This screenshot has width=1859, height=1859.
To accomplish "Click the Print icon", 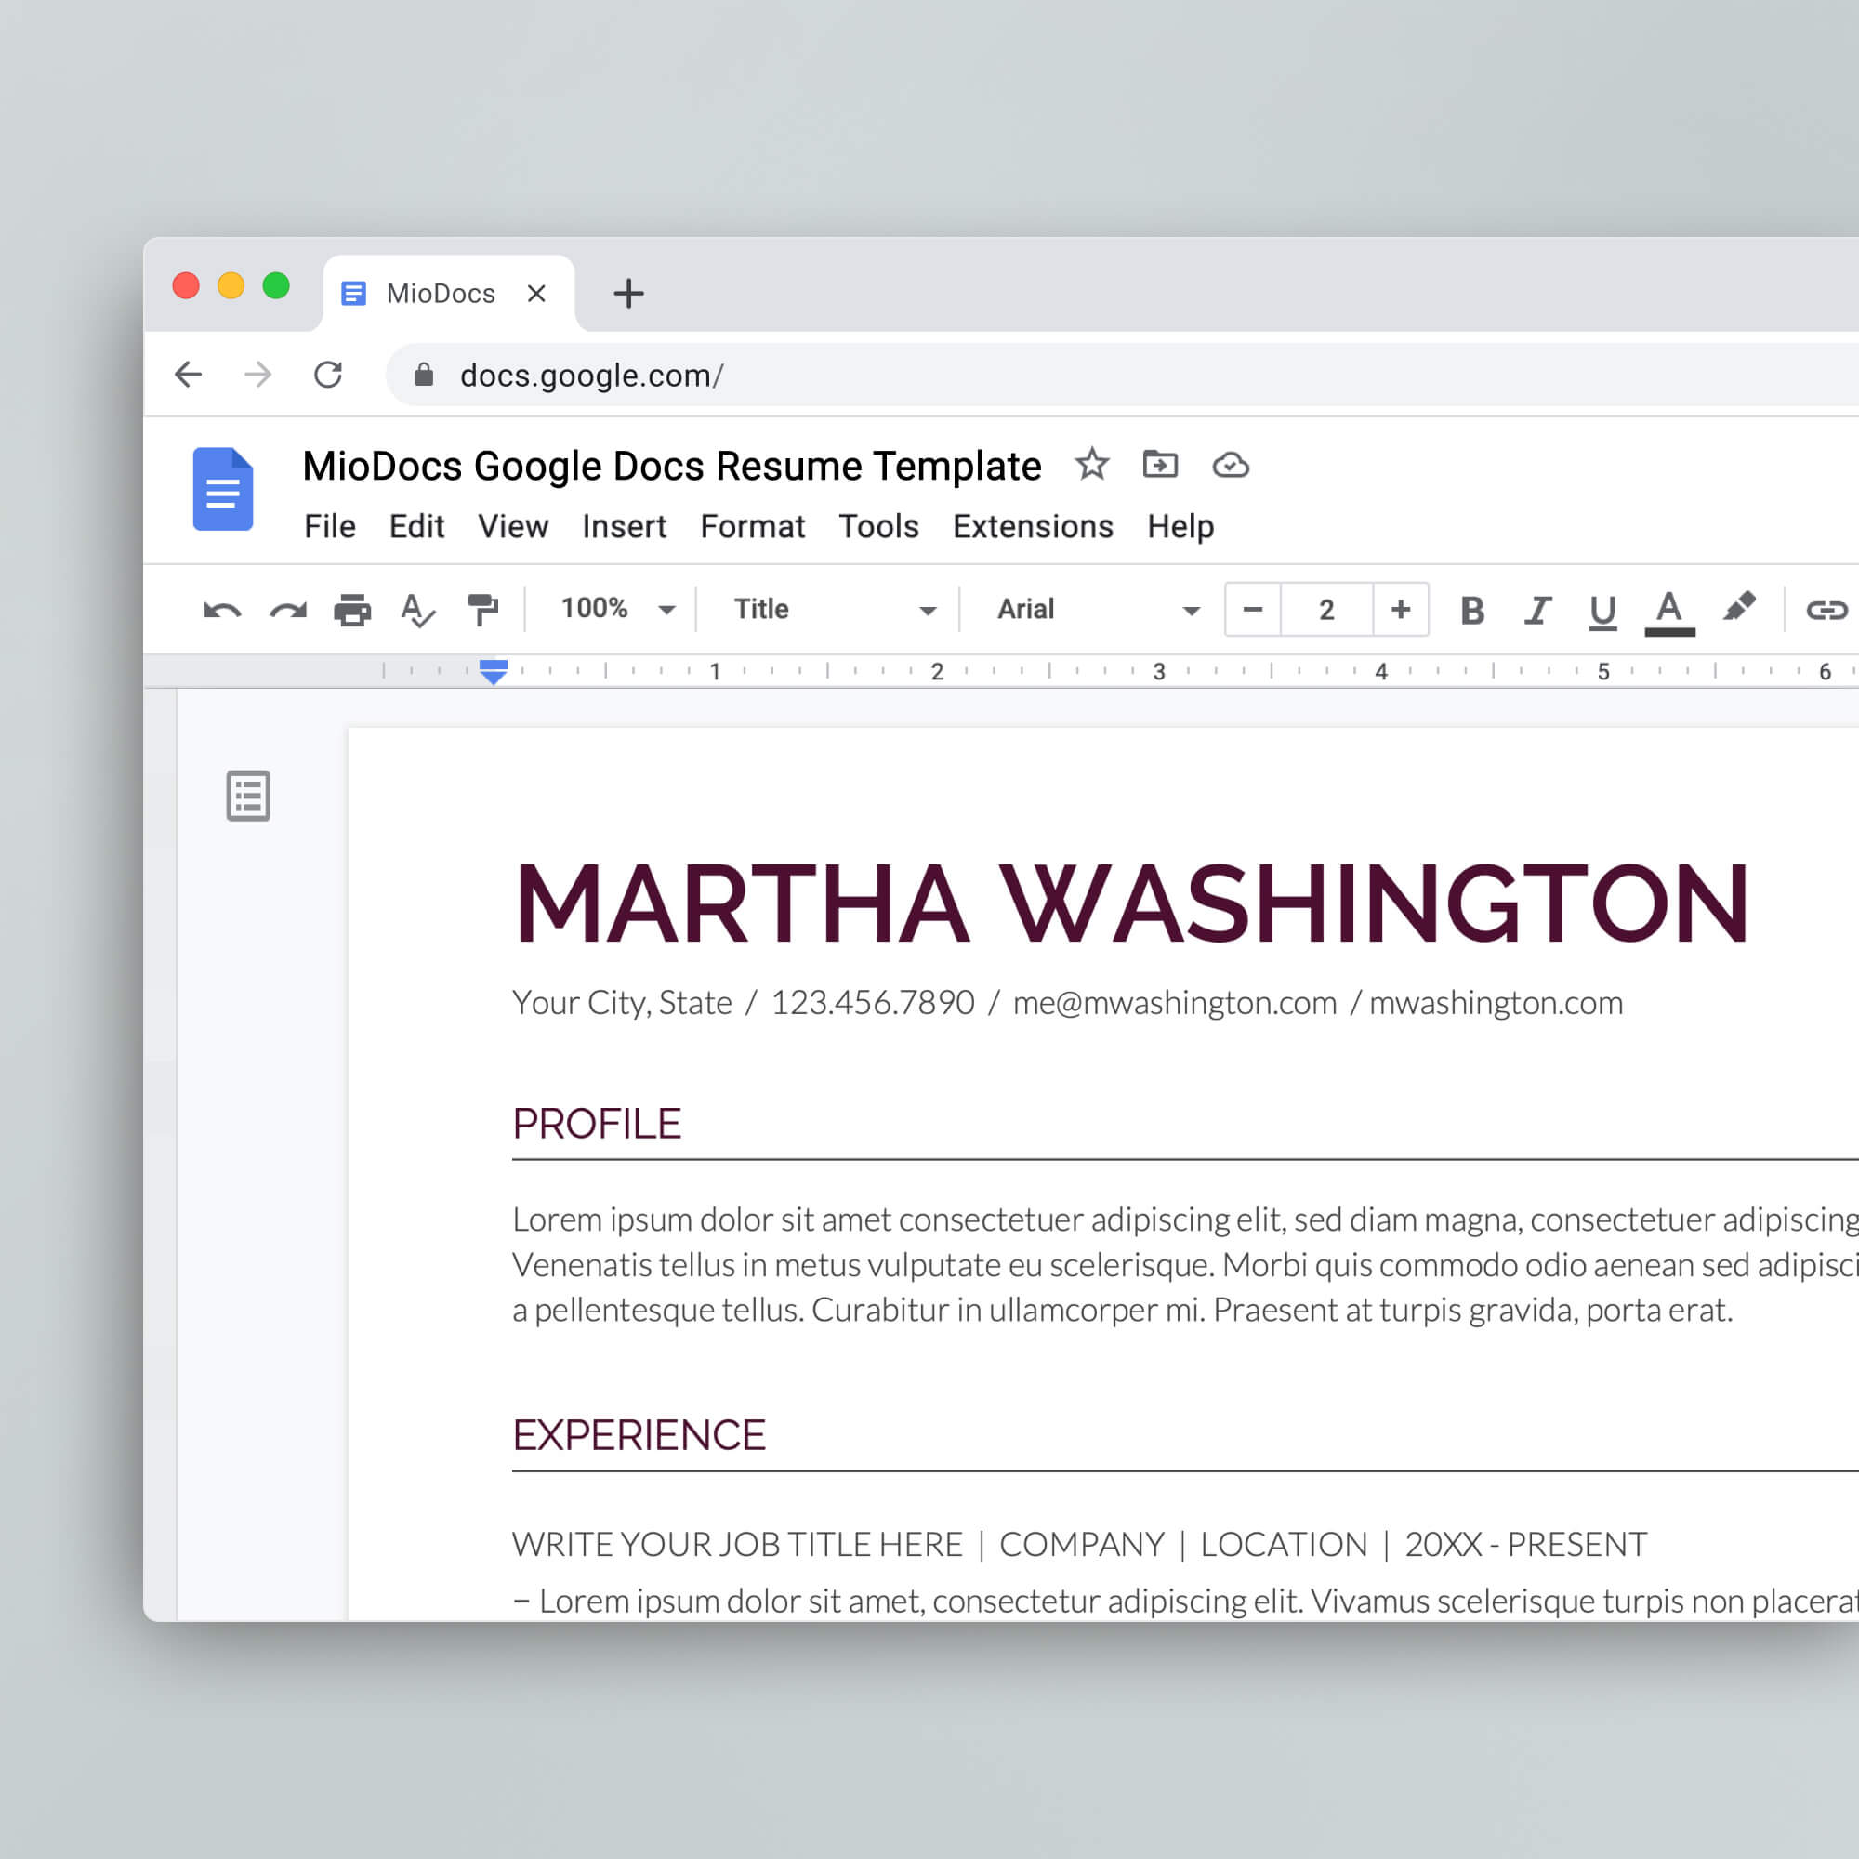I will tap(353, 609).
